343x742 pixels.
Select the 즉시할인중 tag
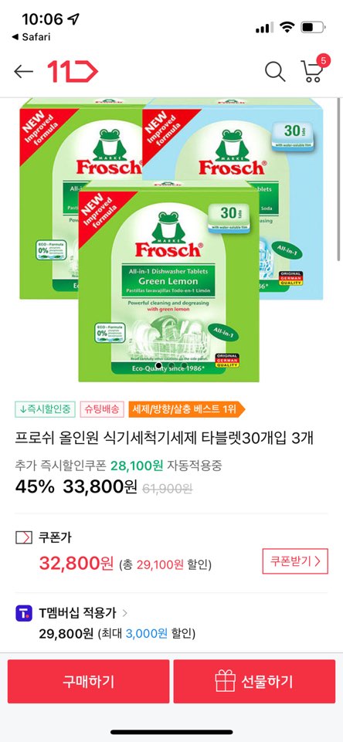45,409
